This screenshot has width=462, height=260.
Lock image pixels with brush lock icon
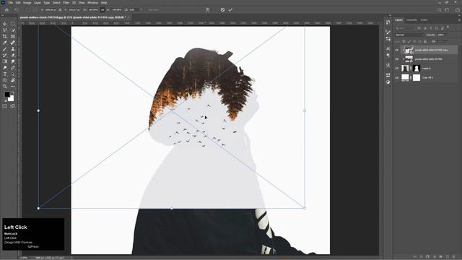(409, 42)
